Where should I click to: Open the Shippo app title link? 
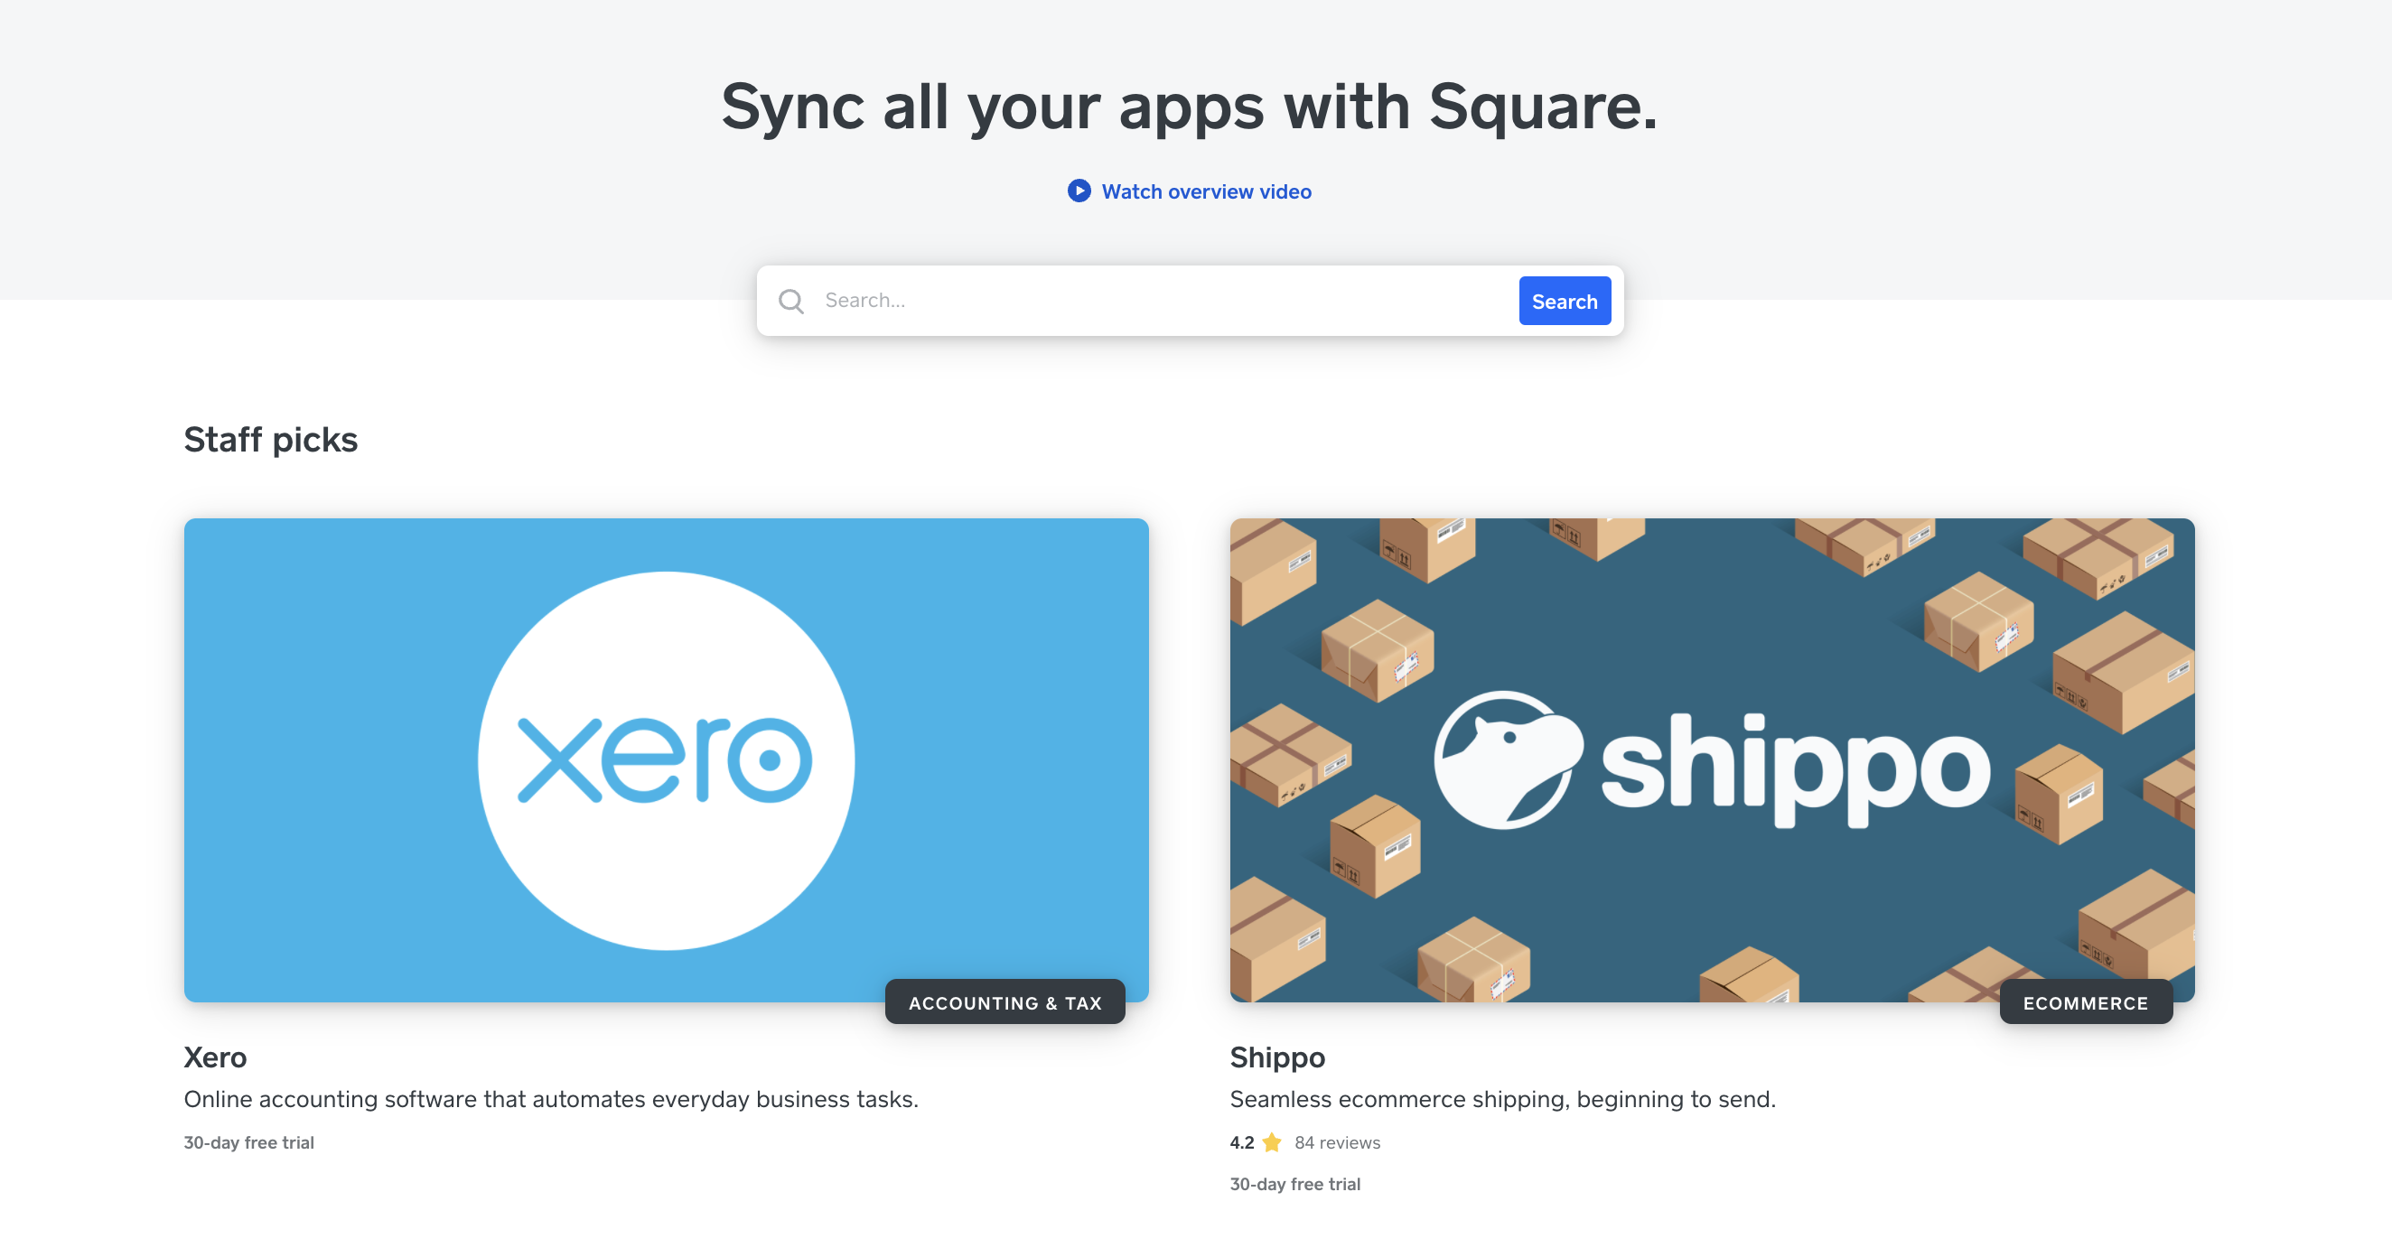click(1276, 1057)
